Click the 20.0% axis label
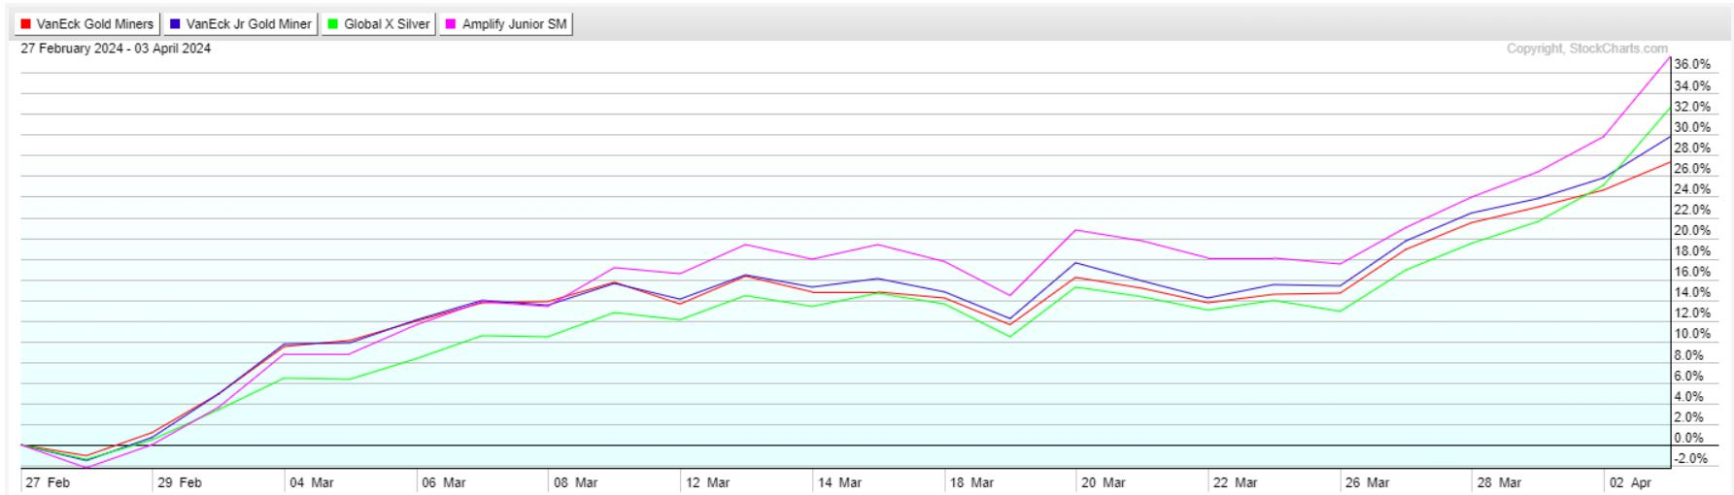Viewport: 1734px width, 495px height. pyautogui.click(x=1693, y=231)
